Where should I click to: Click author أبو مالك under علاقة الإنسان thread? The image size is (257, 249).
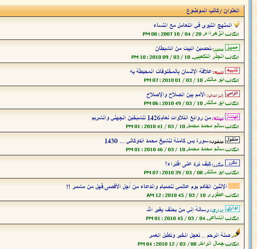(x=214, y=80)
